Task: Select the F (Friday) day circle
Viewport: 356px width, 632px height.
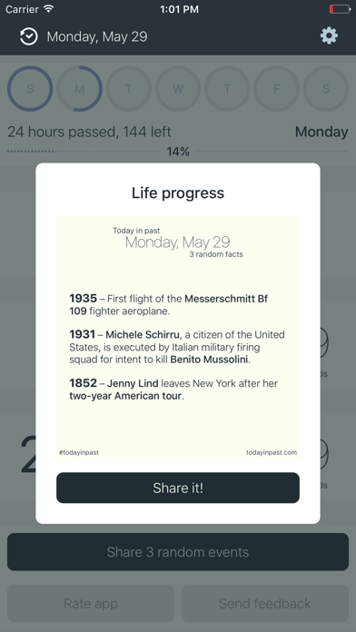Action: 277,89
